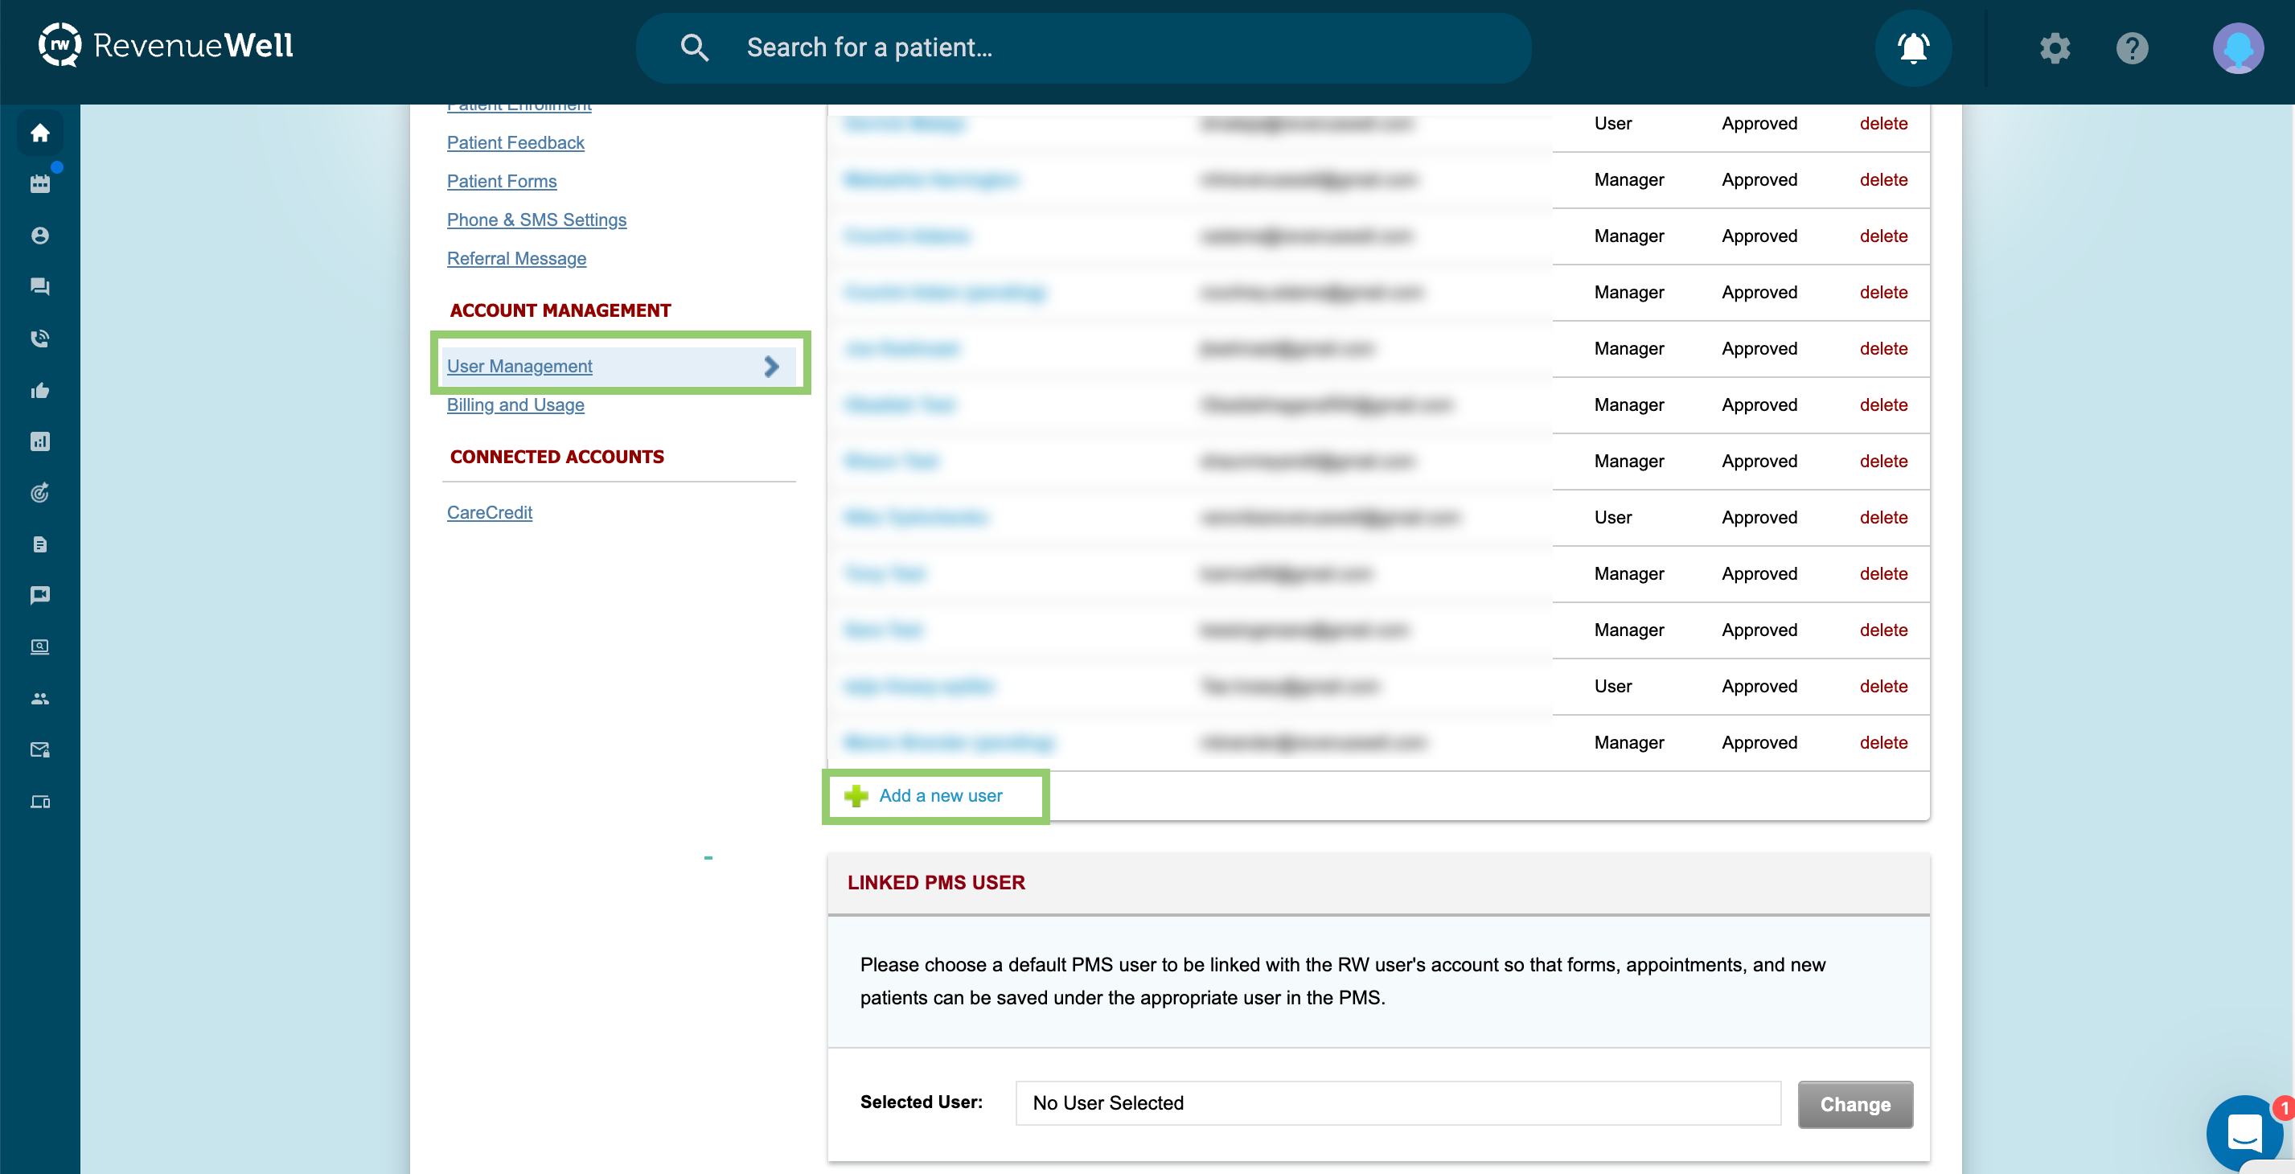Click the chevron beside User Management
Viewport: 2295px width, 1174px height.
click(771, 366)
